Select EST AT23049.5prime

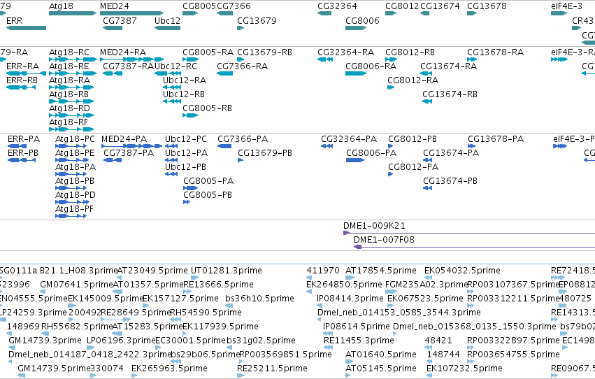point(152,271)
